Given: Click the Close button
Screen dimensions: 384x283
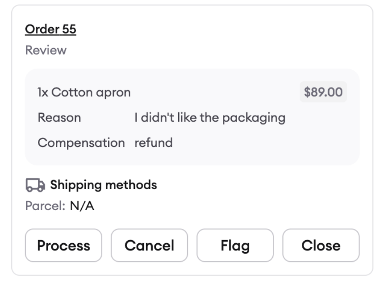Looking at the screenshot, I should coord(321,246).
